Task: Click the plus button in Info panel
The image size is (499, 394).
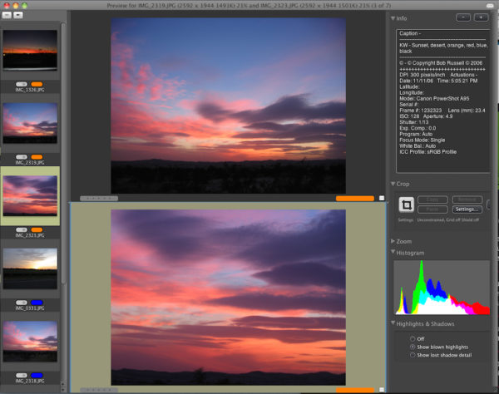Action: point(482,17)
